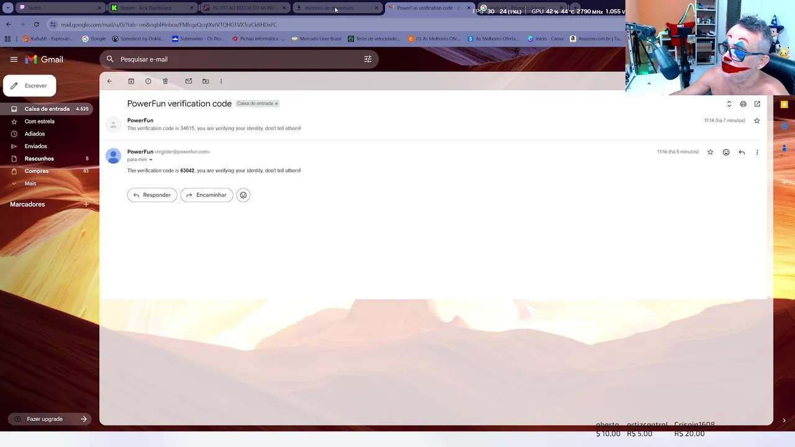Open the Mercado Livre Brasil bookmark
The width and height of the screenshot is (795, 447).
tap(316, 38)
